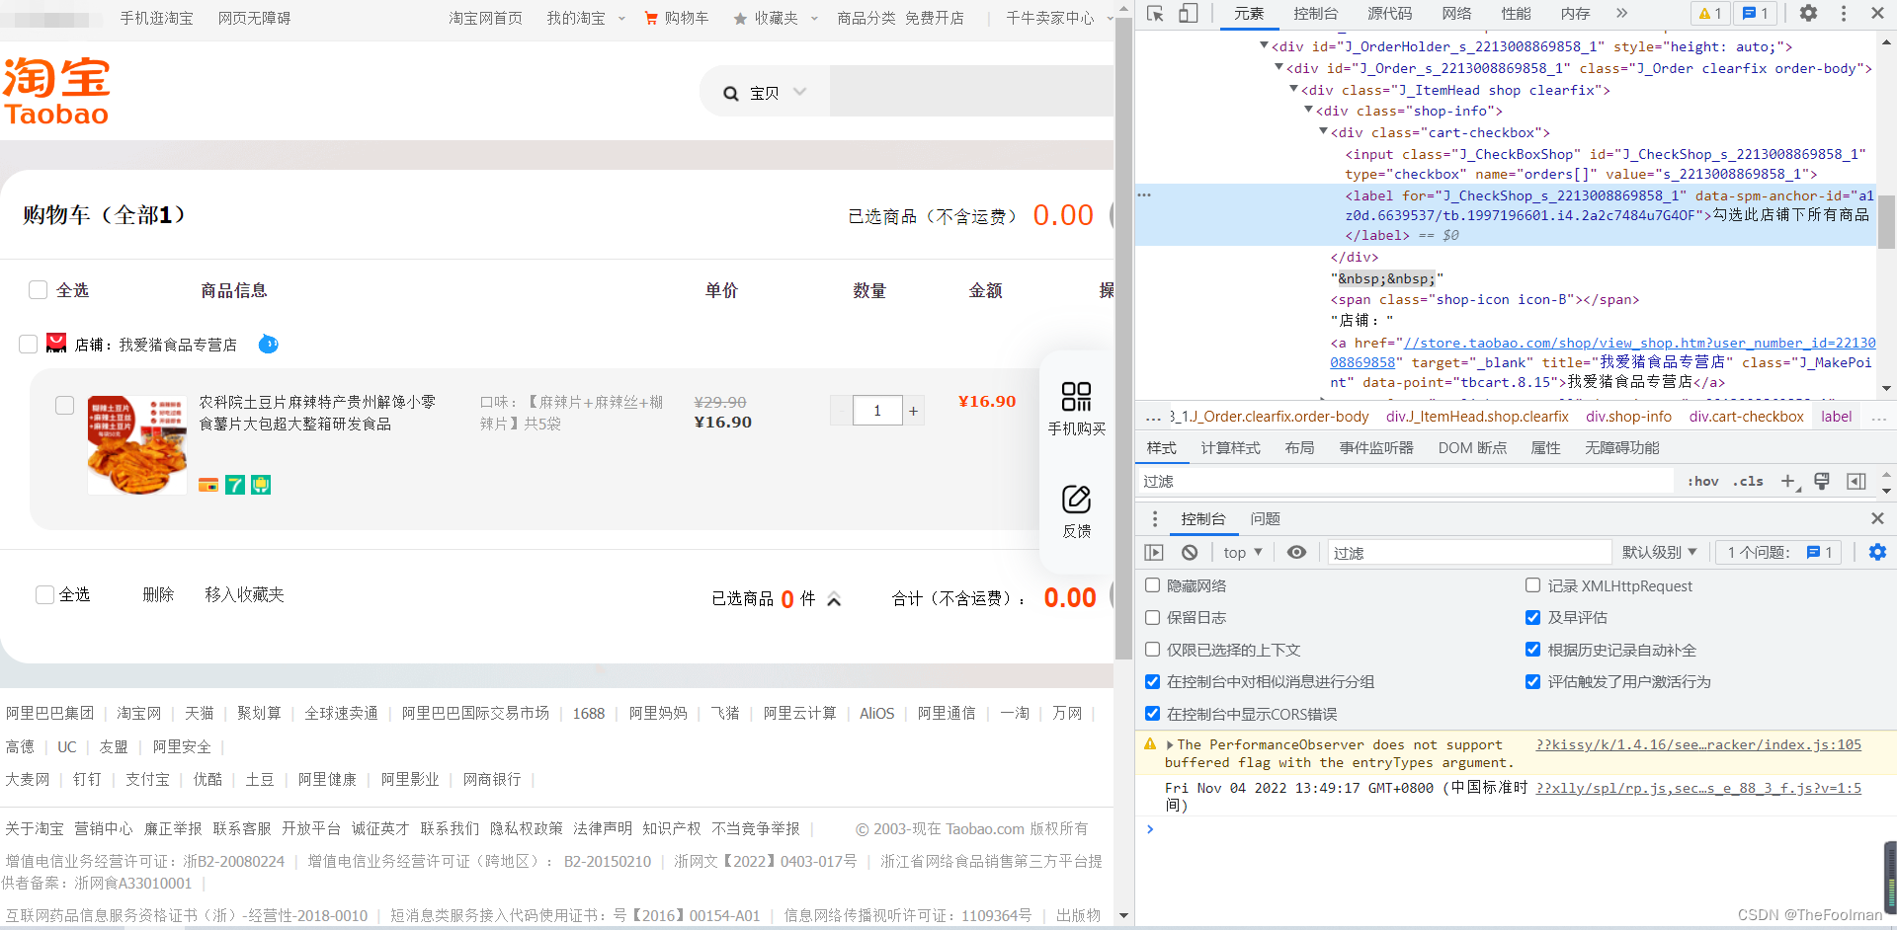Click 淘宝网首页 navigation link
Viewport: 1897px width, 930px height.
coord(485,18)
